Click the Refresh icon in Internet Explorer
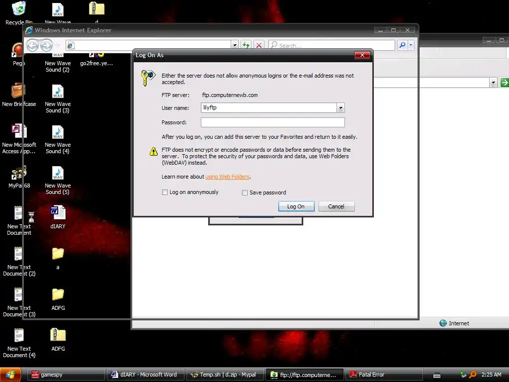509x382 pixels. [246, 45]
